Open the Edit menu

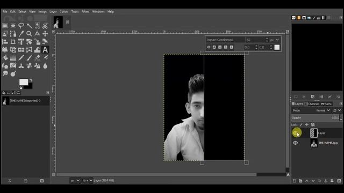click(x=13, y=12)
